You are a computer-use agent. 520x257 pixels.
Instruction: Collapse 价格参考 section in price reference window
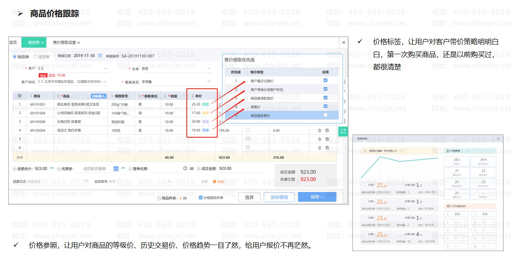(448, 151)
